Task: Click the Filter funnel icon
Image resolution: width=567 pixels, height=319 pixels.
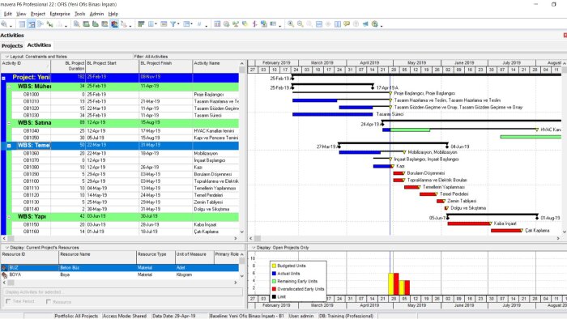Action: click(173, 24)
